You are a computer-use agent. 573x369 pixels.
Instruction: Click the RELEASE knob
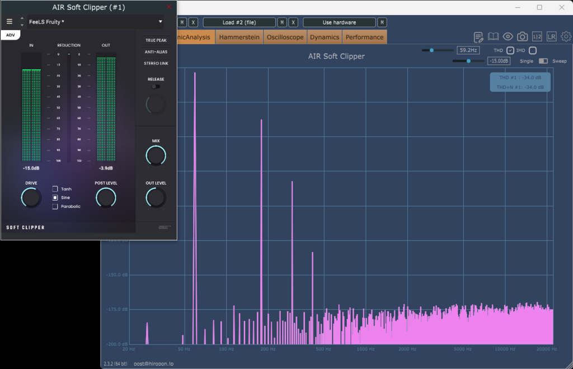(x=156, y=105)
